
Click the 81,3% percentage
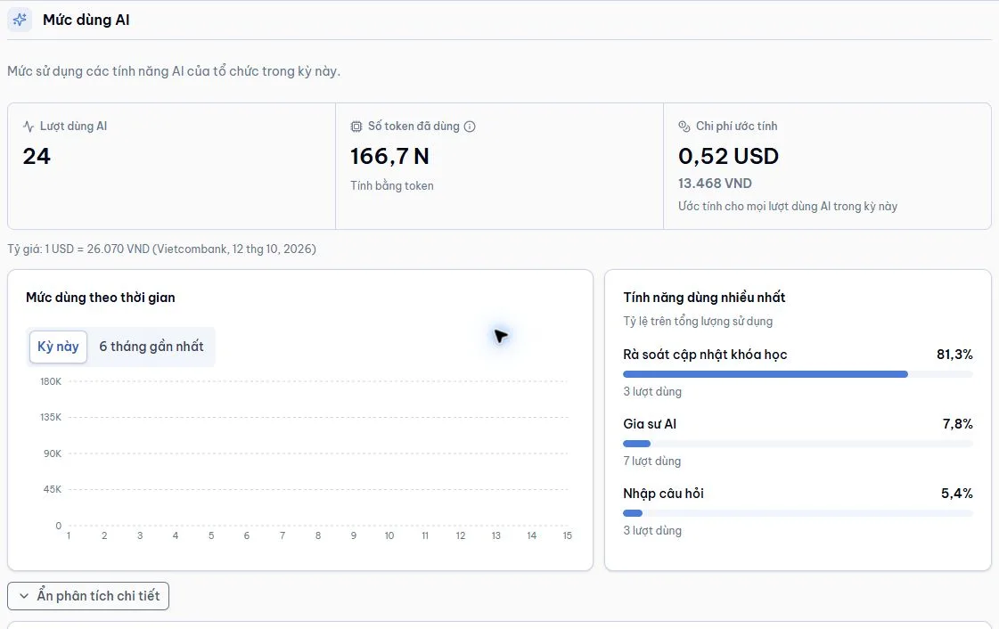(x=954, y=355)
